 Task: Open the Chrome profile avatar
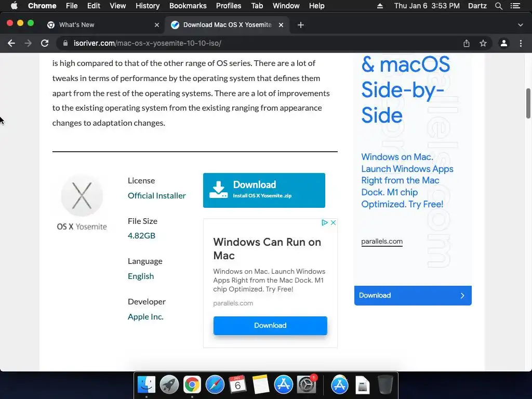pos(504,43)
